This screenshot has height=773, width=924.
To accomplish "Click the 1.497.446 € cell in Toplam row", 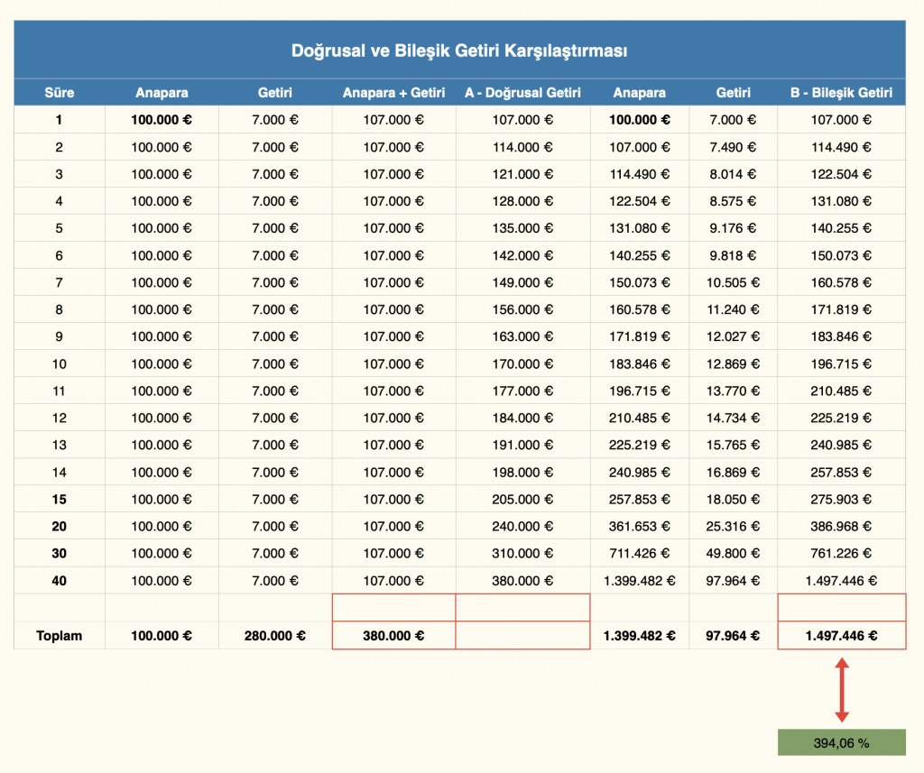I will 841,636.
